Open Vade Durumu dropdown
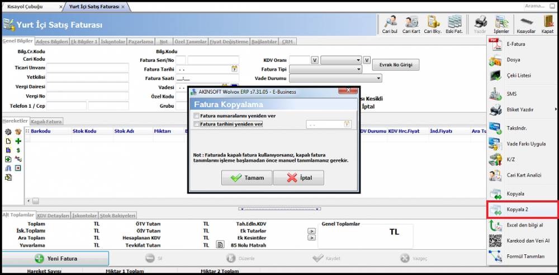The height and width of the screenshot is (275, 559). tap(335, 78)
